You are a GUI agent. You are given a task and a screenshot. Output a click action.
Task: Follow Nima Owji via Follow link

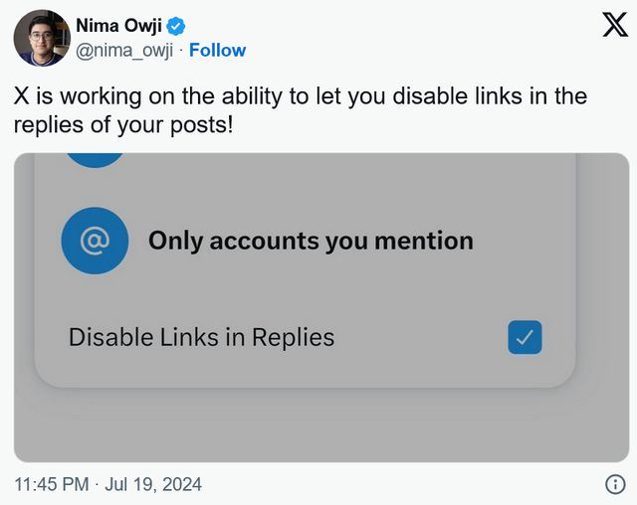pyautogui.click(x=217, y=50)
